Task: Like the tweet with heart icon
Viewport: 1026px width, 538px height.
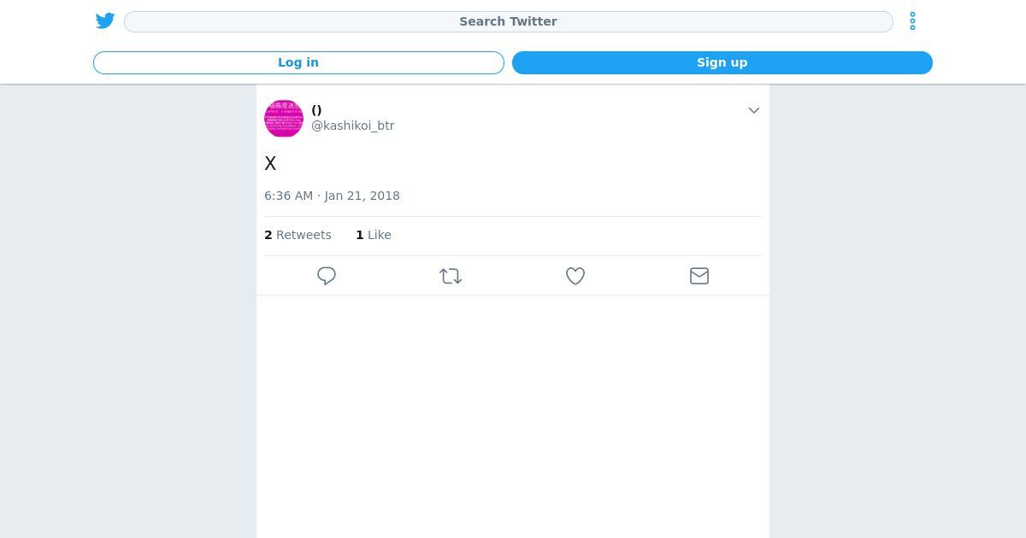Action: 575,276
